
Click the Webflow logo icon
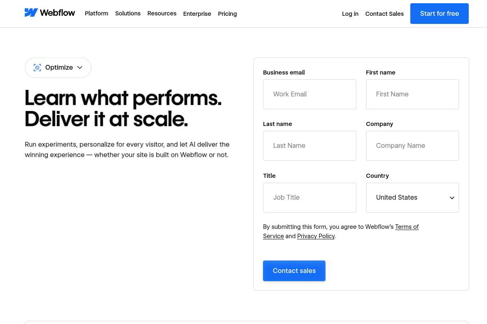[31, 13]
